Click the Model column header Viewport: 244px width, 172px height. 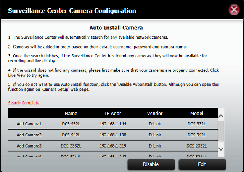click(197, 113)
